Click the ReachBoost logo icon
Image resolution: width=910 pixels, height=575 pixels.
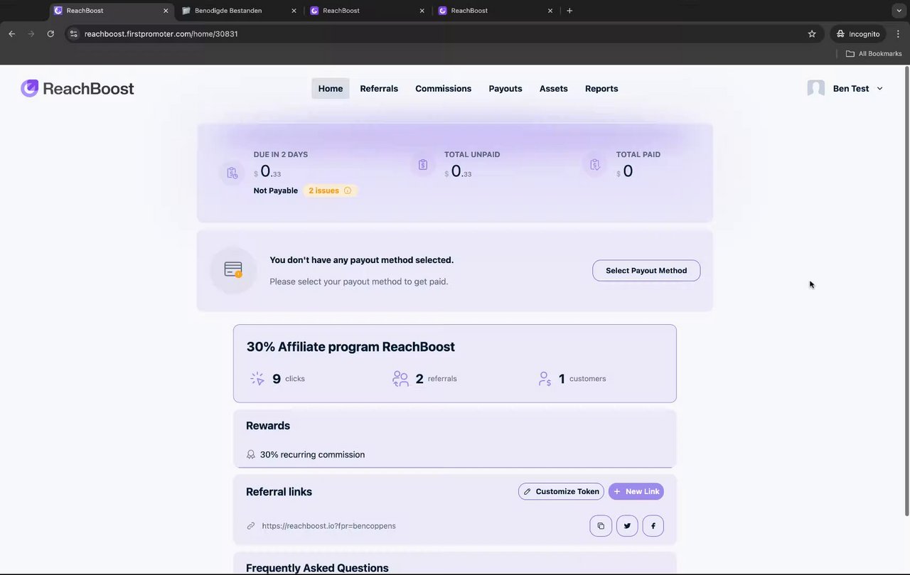(x=30, y=88)
